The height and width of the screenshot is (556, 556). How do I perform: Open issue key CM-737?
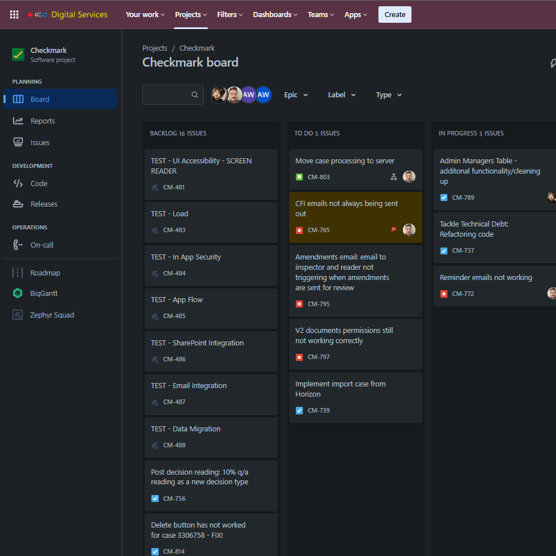463,251
